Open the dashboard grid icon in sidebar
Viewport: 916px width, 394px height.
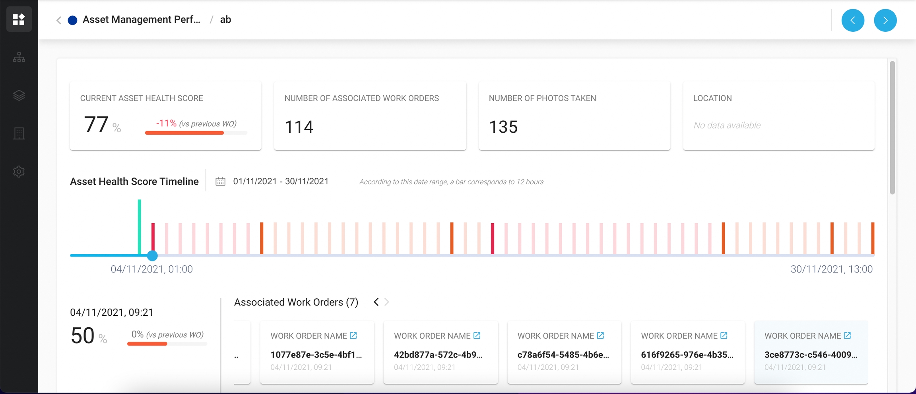coord(19,19)
